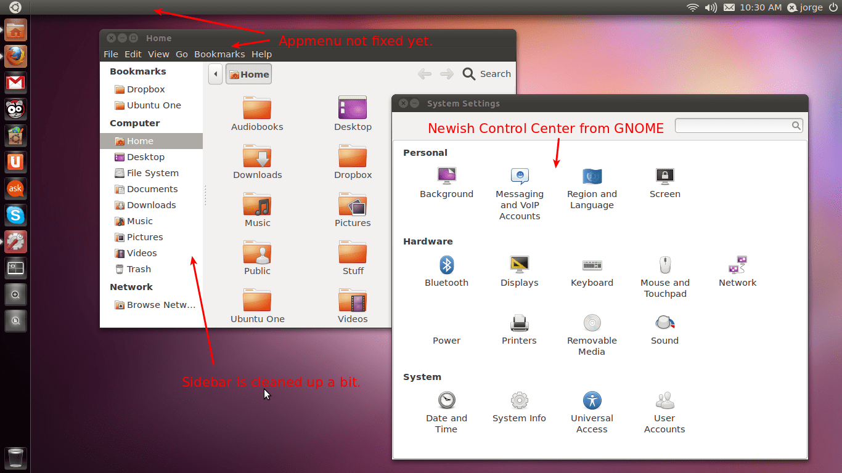This screenshot has height=473, width=842.
Task: Open the volume indicator menu
Action: tap(711, 7)
